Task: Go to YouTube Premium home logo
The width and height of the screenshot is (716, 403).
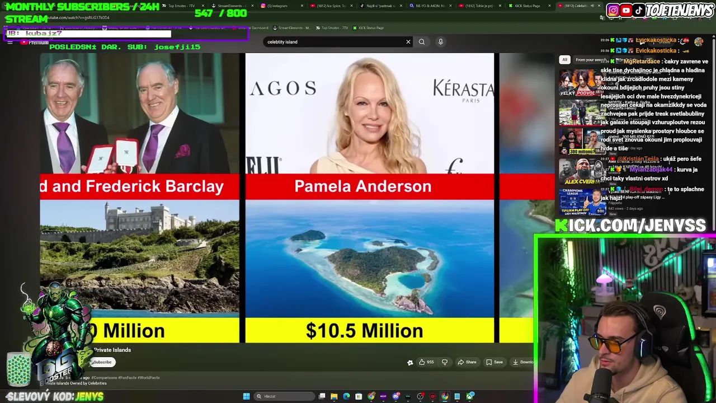Action: click(35, 42)
